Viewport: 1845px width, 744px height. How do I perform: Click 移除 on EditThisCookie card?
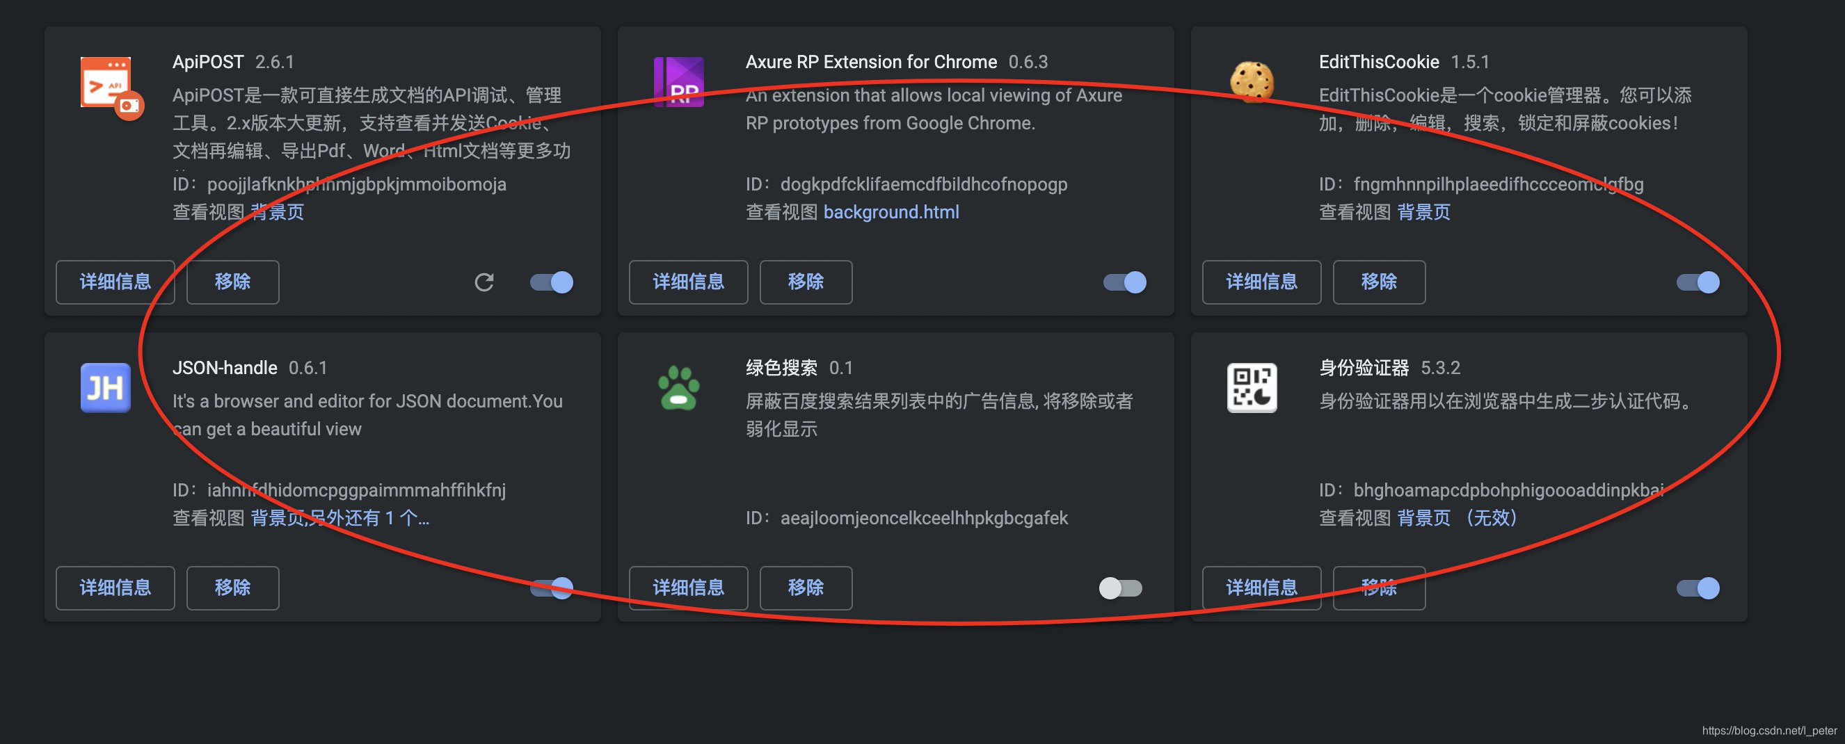coord(1379,282)
